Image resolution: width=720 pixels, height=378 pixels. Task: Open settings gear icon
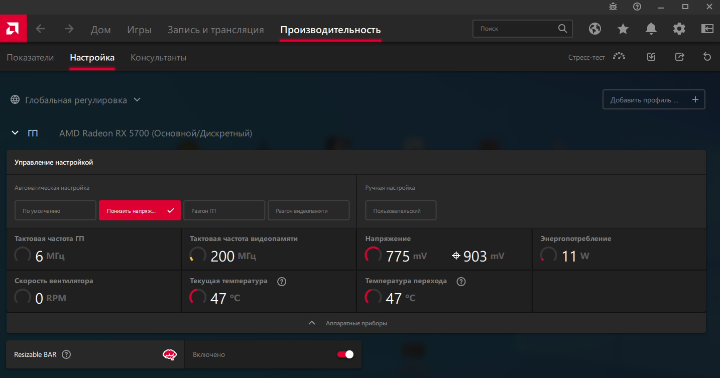coord(679,29)
